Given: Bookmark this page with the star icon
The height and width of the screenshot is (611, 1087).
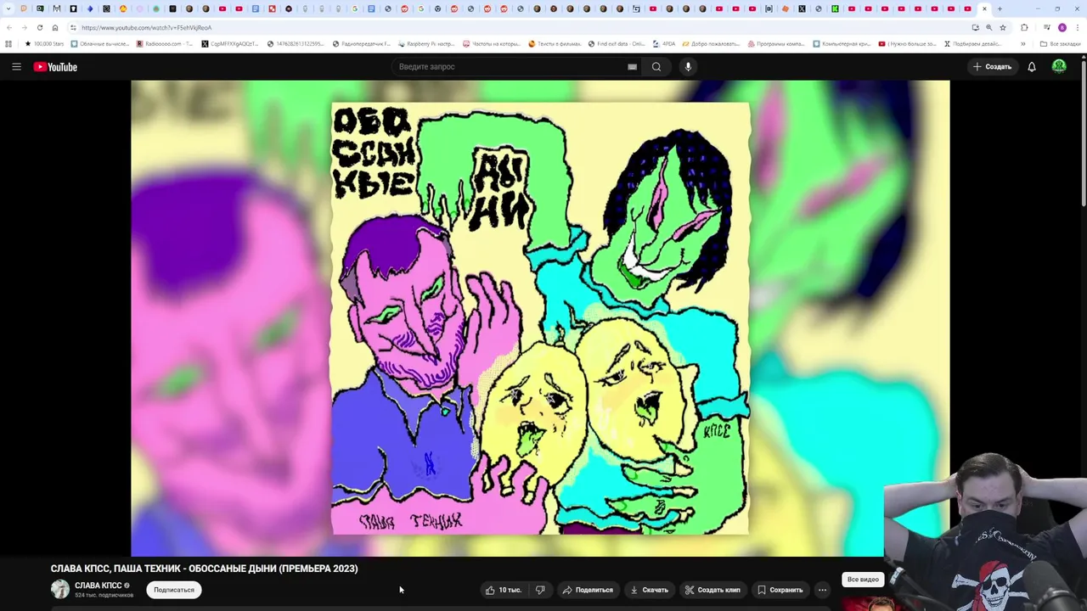Looking at the screenshot, I should [1003, 27].
